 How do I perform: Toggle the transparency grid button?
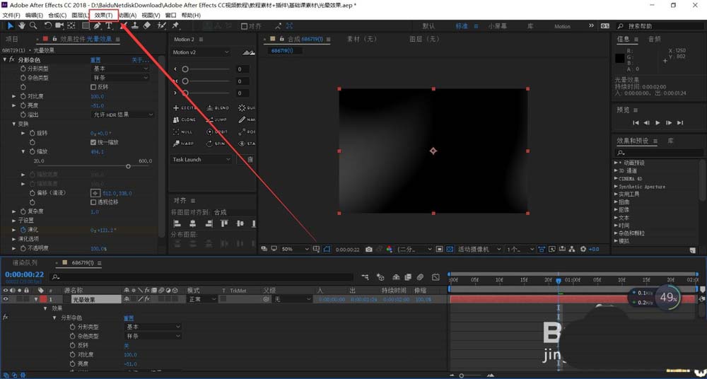coord(450,249)
